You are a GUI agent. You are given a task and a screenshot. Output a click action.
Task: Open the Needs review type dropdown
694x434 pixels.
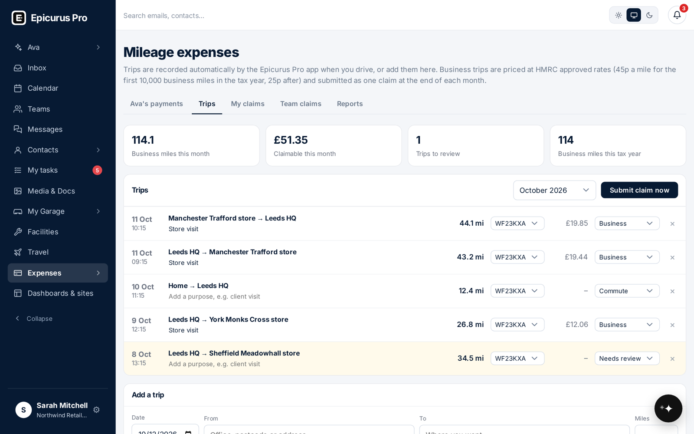point(627,358)
